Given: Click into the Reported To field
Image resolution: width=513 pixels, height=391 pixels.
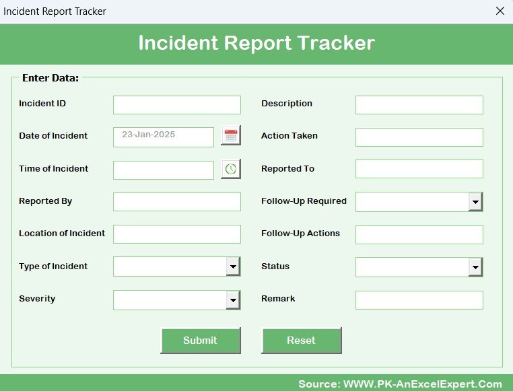Looking at the screenshot, I should 419,169.
